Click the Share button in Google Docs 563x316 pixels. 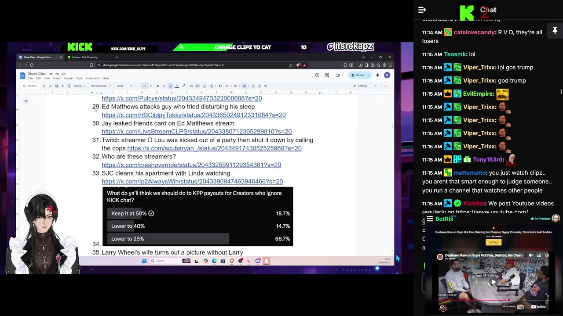pyautogui.click(x=358, y=75)
